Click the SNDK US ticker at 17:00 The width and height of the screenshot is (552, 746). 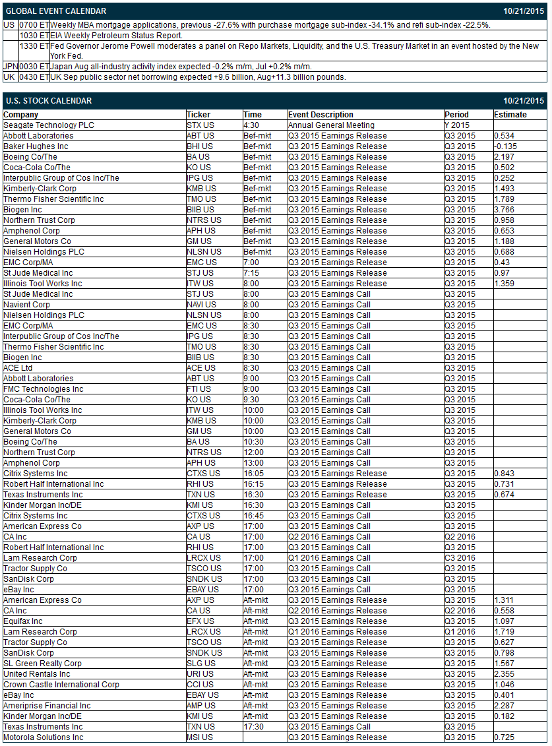point(204,578)
